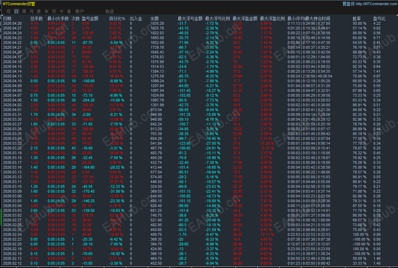398x268 pixels.
Task: Click the 出入金 column header
Action: pos(136,19)
